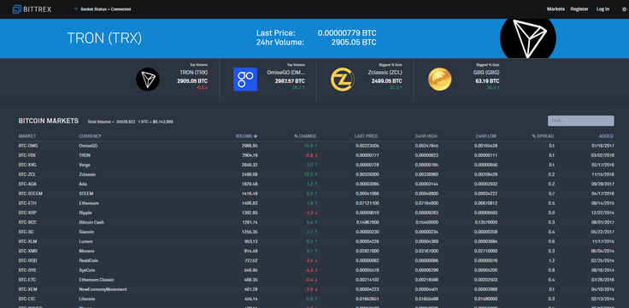Screen dimensions: 629x308
Task: Click the 0.07121100 Ethereum last price
Action: coord(367,203)
